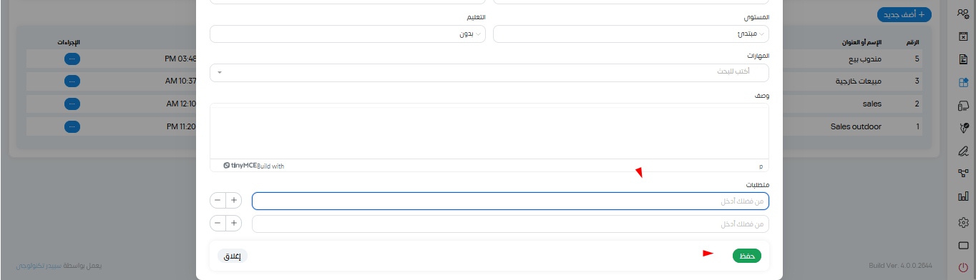
Task: Open the pen signature sidebar icon
Action: pyautogui.click(x=963, y=151)
